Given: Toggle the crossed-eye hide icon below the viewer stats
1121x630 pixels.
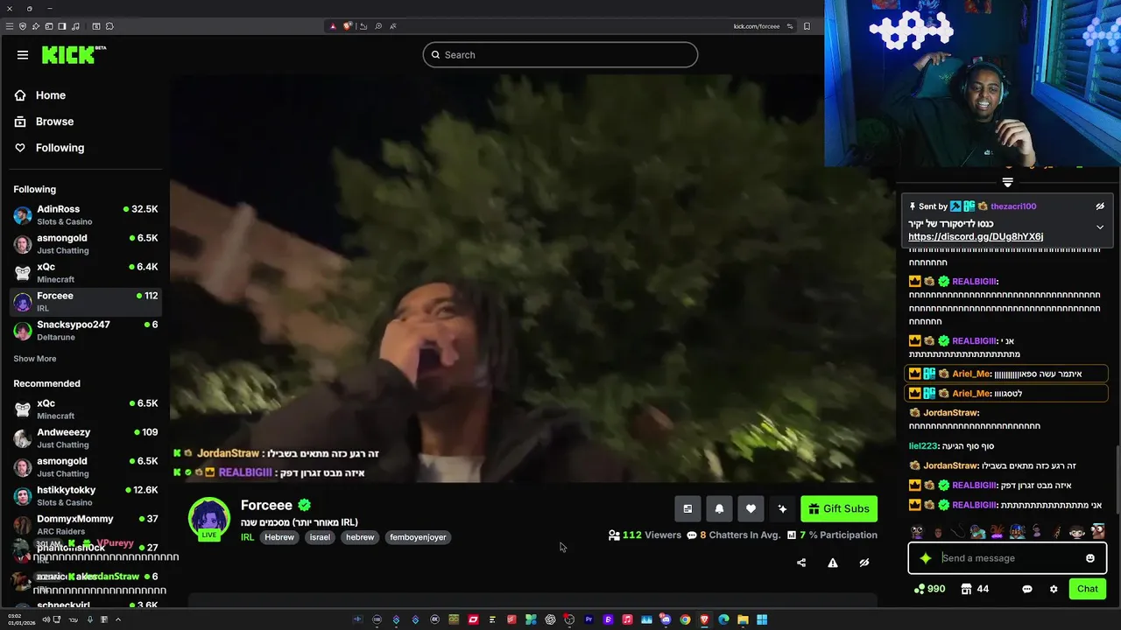Looking at the screenshot, I should [x=864, y=563].
